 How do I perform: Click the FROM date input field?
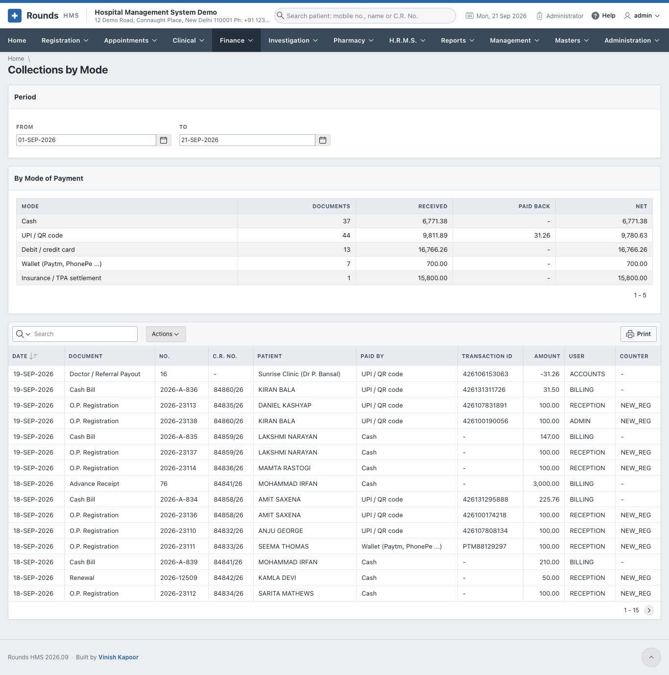(x=86, y=140)
